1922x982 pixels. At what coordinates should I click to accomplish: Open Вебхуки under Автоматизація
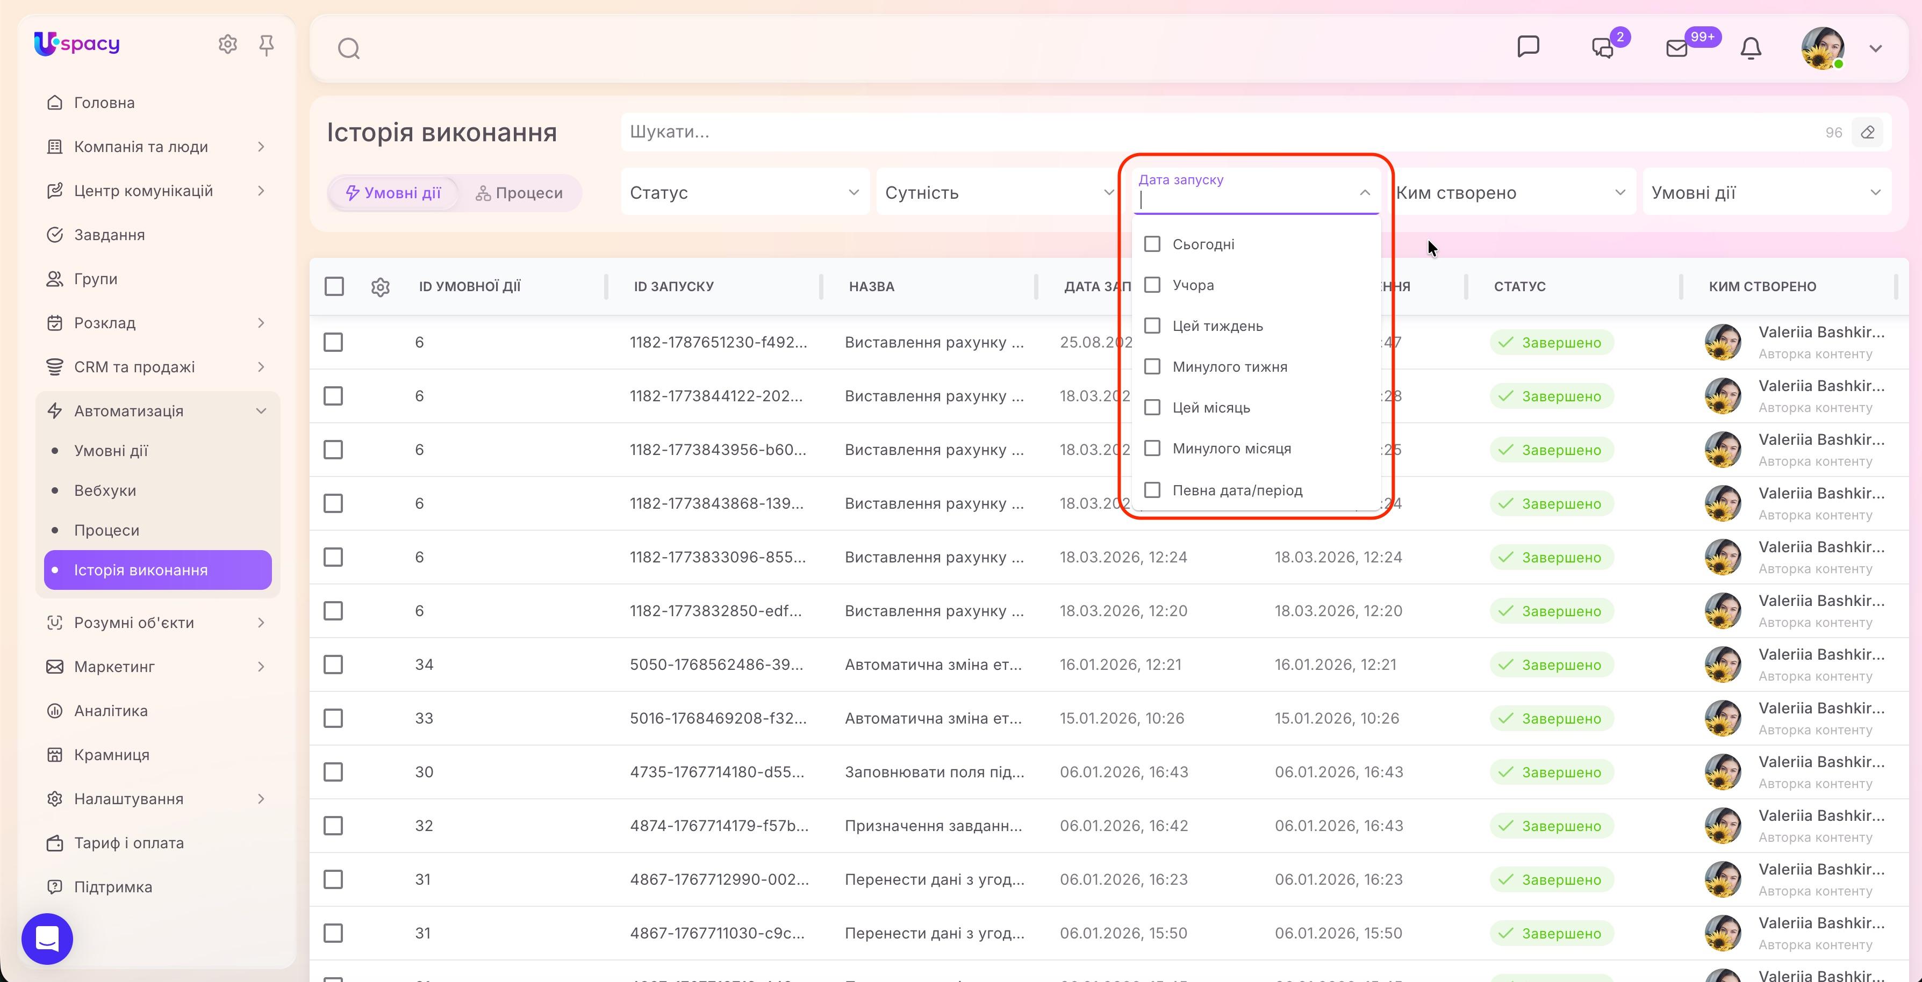(105, 490)
